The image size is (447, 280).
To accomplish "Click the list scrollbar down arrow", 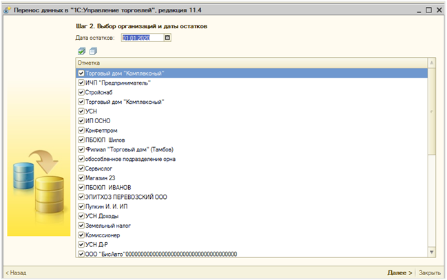I will (432, 252).
